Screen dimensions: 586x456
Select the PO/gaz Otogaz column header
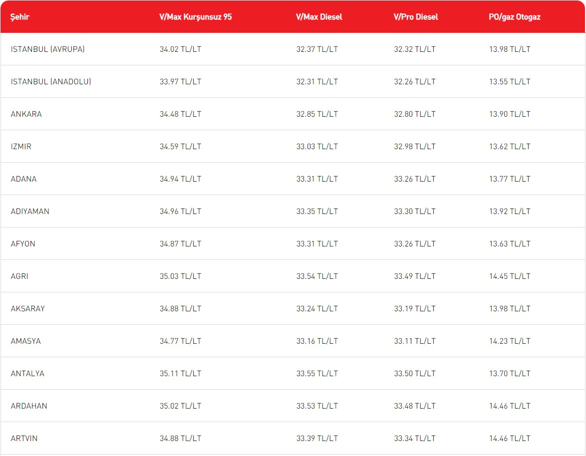point(515,17)
